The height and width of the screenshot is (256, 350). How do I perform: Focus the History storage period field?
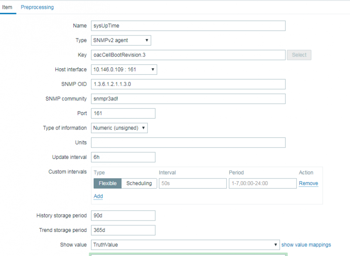pos(123,216)
